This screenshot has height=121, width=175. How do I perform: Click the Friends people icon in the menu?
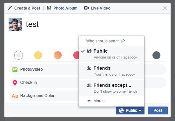point(89,68)
